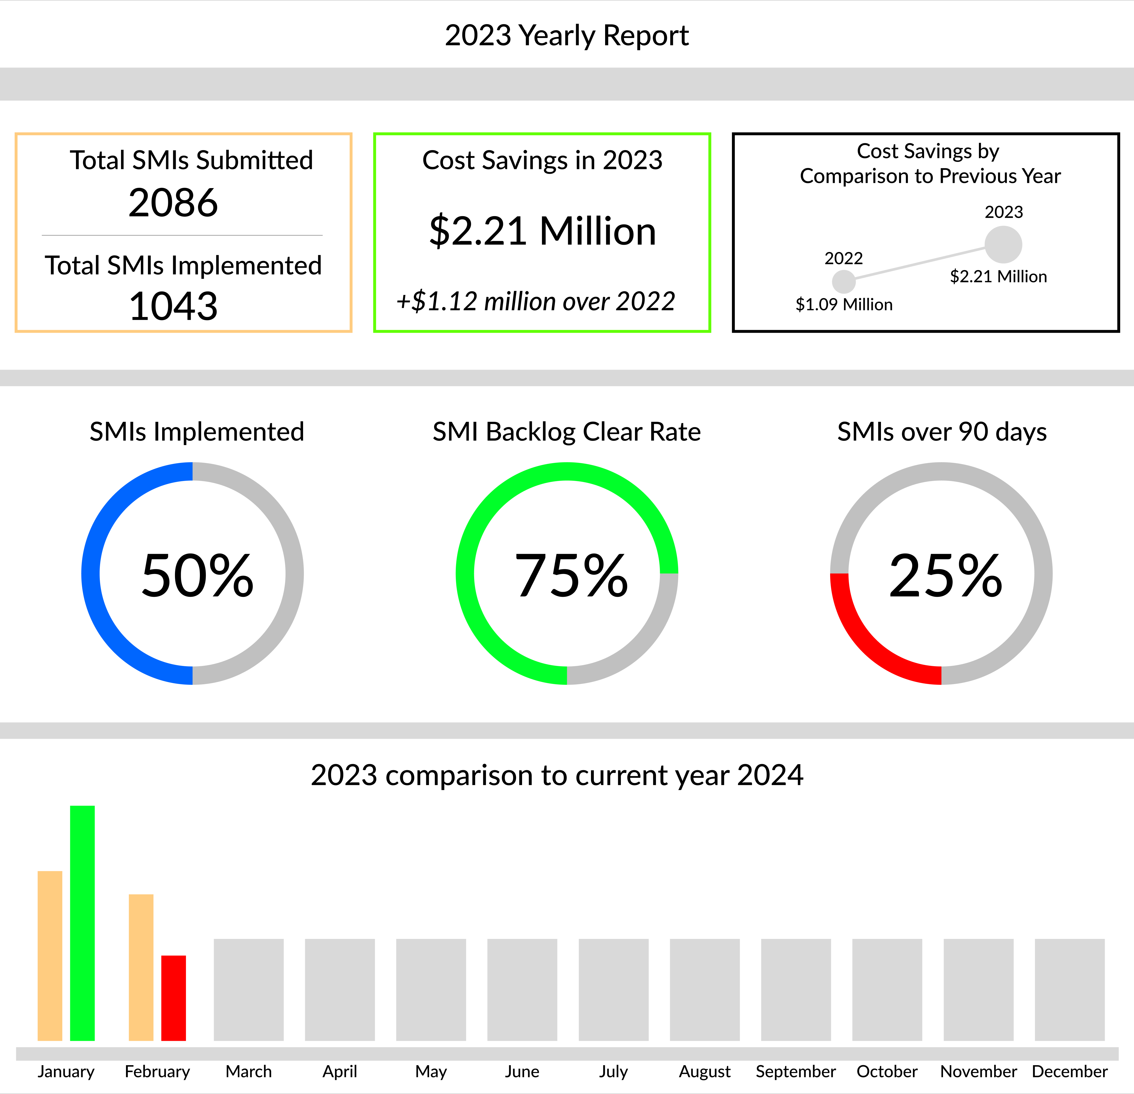Click the $2.21 Million savings figure

tap(542, 231)
